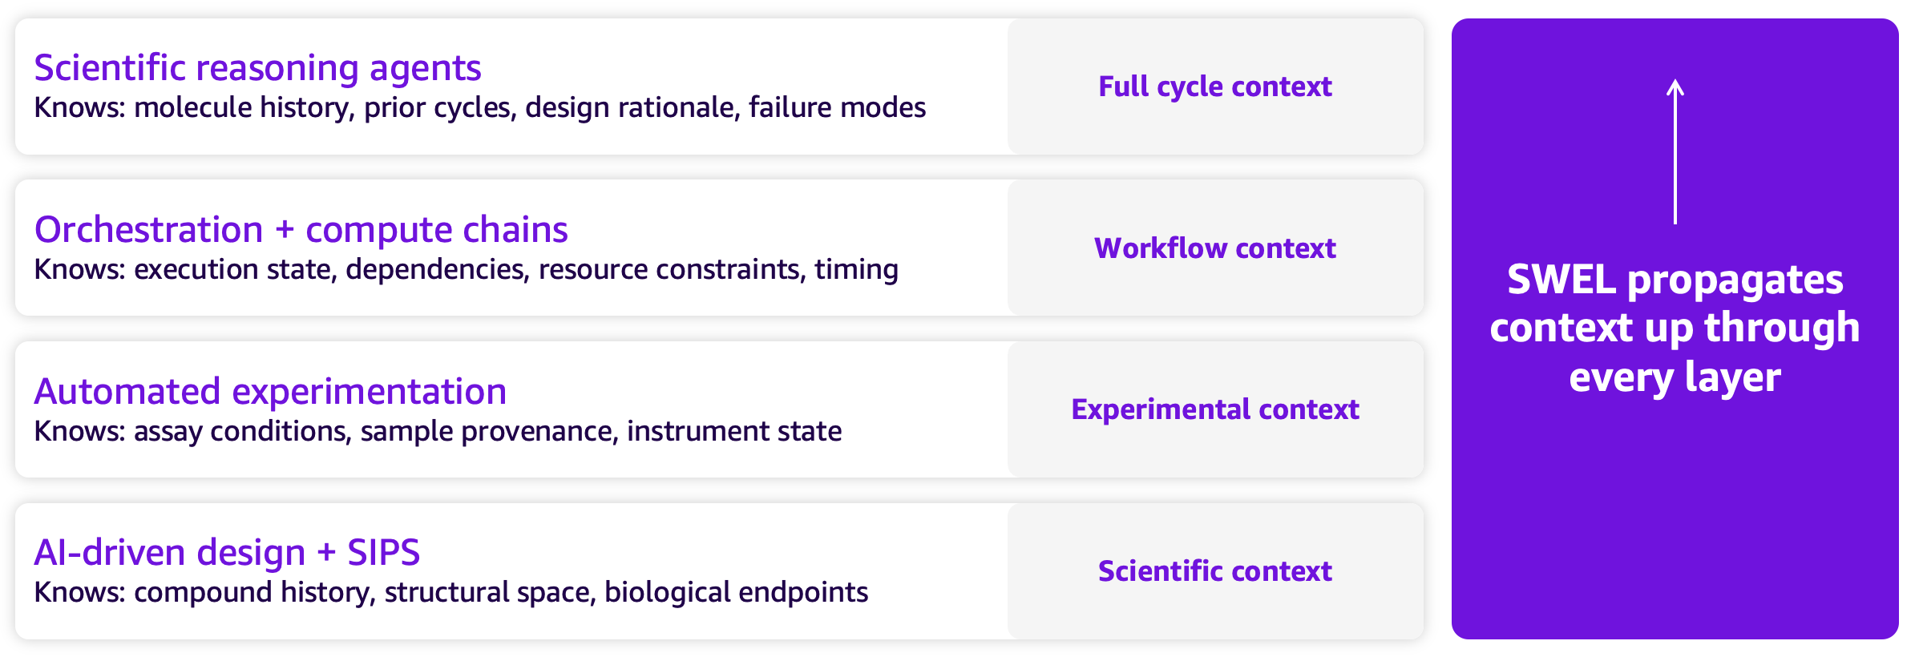Select the assay conditions description line

[x=438, y=432]
